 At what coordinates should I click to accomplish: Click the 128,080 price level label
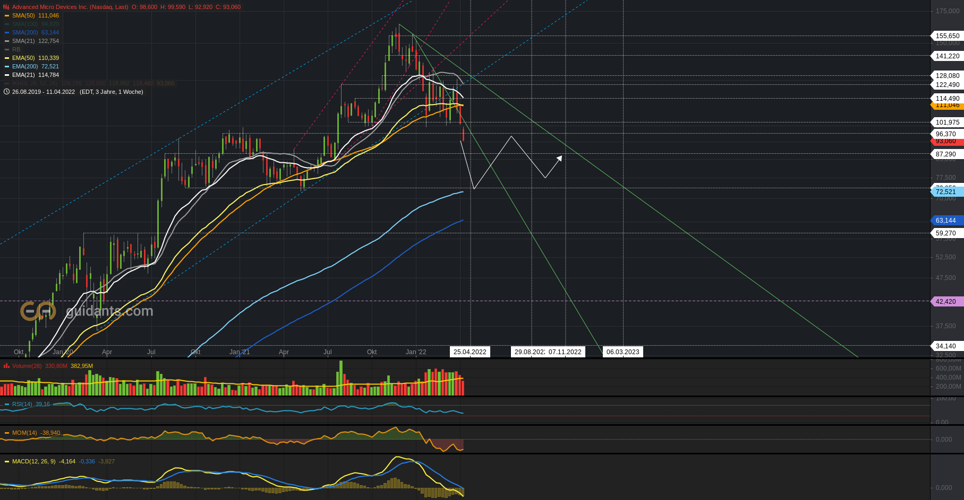(x=948, y=76)
